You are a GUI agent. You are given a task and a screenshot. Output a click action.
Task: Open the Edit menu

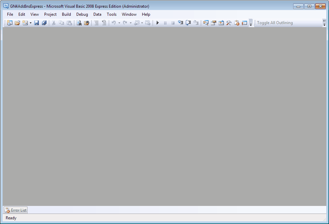pyautogui.click(x=22, y=14)
